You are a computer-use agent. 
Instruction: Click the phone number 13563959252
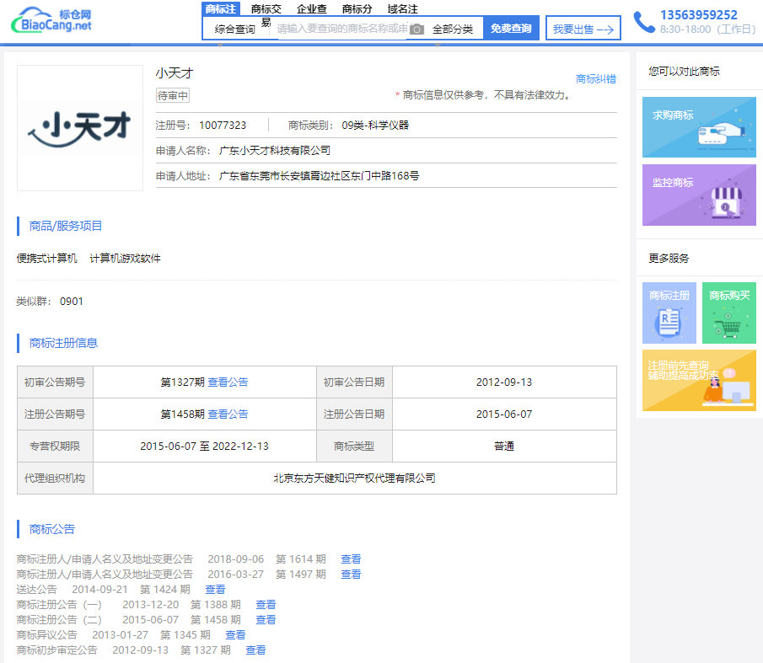[x=698, y=15]
